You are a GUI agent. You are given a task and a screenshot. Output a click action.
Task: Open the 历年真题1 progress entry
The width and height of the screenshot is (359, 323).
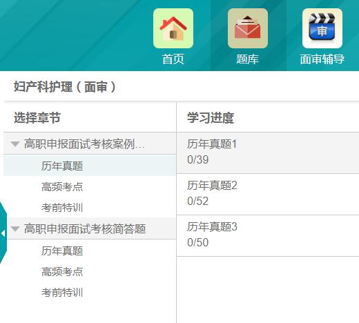pyautogui.click(x=268, y=153)
